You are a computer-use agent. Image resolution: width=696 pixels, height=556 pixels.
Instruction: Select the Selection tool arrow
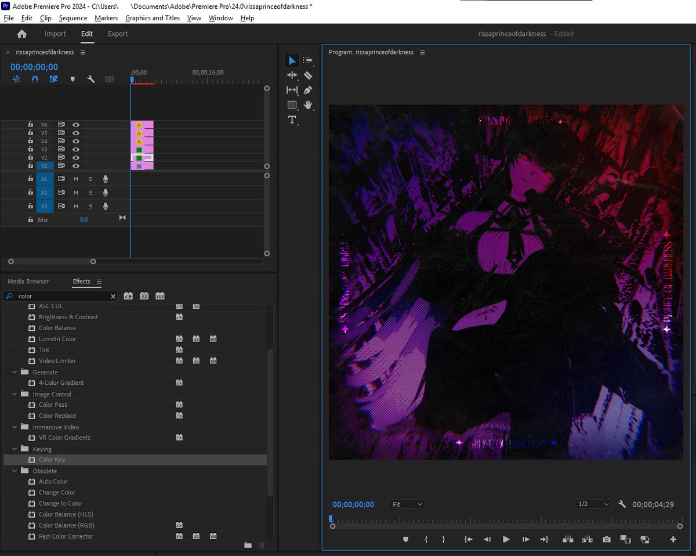(292, 60)
